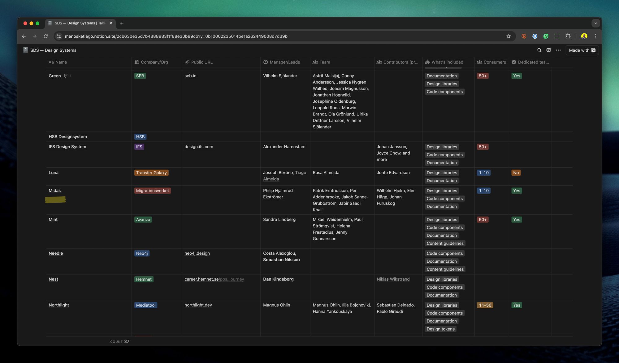This screenshot has width=619, height=363.
Task: Bookmark the page with the star icon
Action: 509,36
